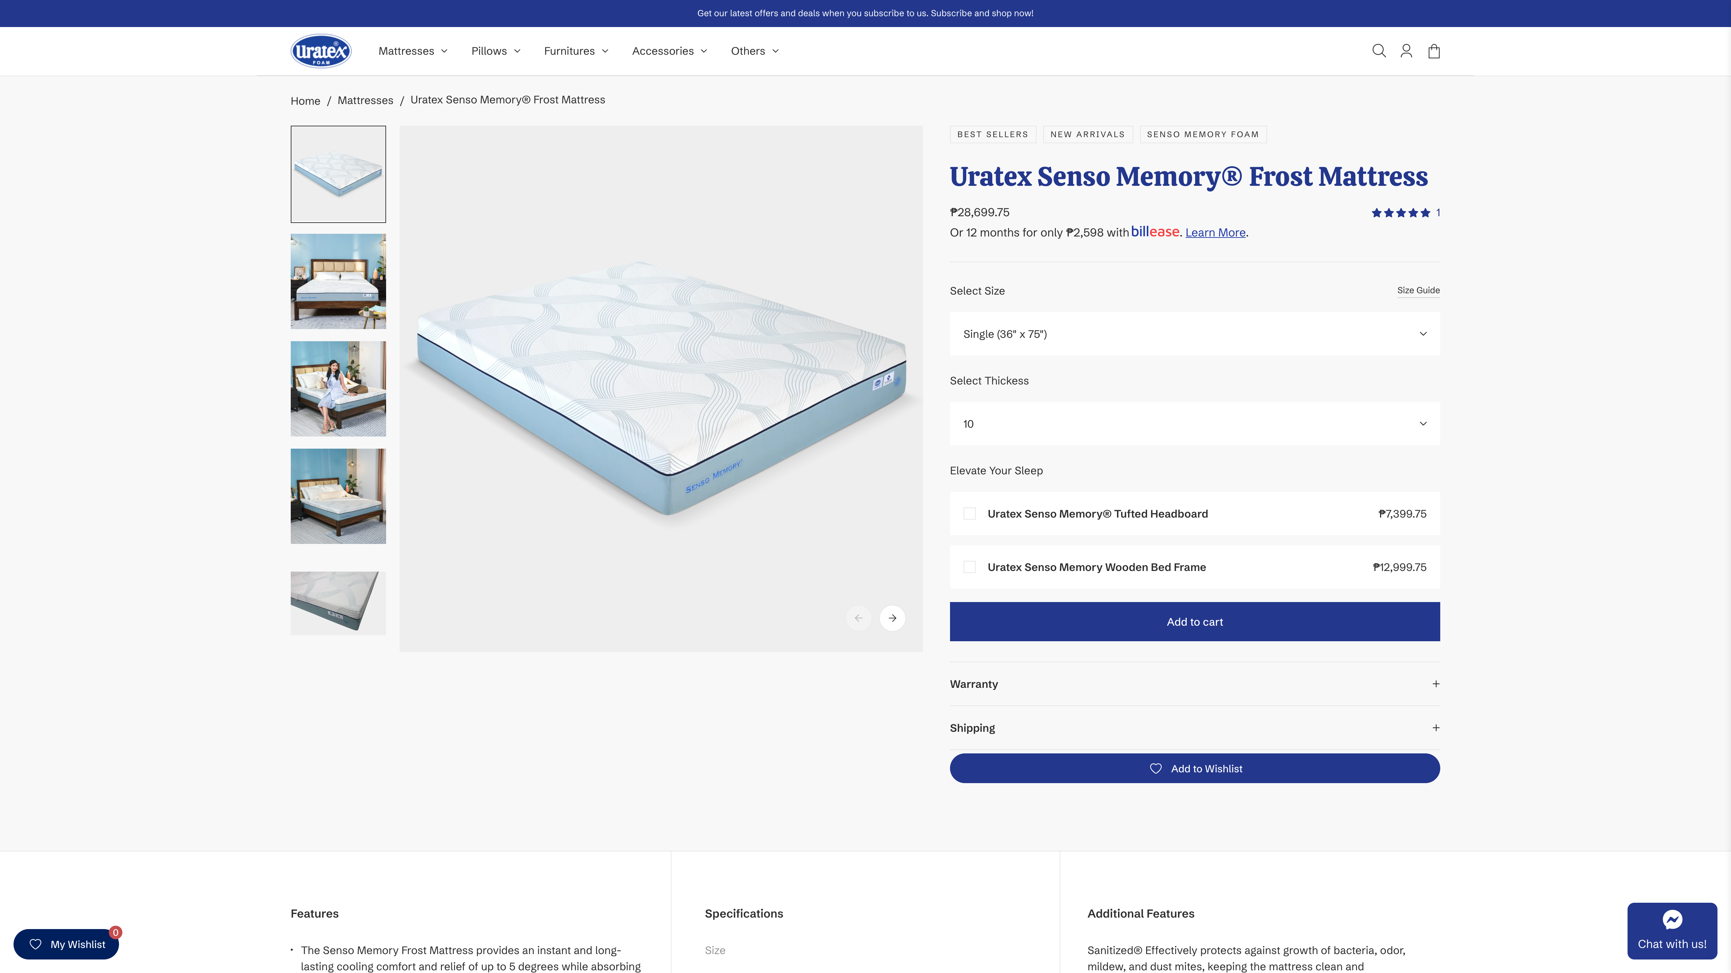The image size is (1731, 973).
Task: Click the Specifications heading
Action: point(743,913)
